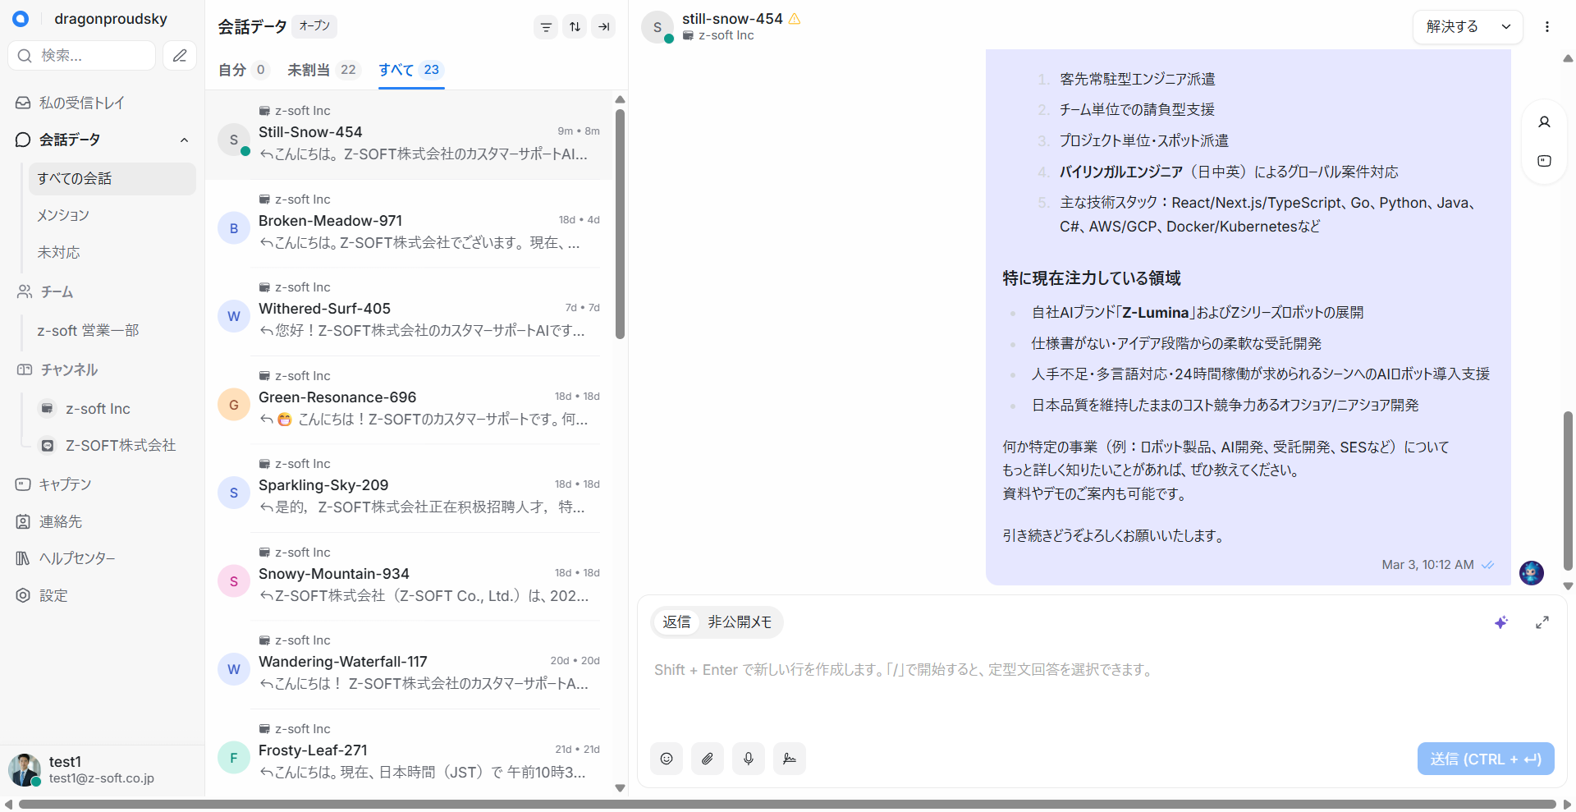Open AI assist with the sparkle icon
Image resolution: width=1576 pixels, height=812 pixels.
pos(1501,622)
